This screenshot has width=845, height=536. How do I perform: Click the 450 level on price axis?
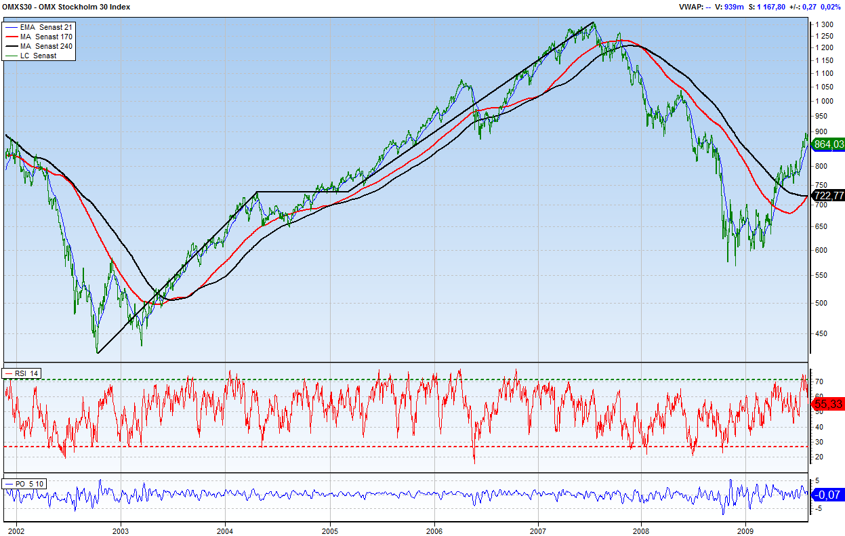(x=822, y=333)
